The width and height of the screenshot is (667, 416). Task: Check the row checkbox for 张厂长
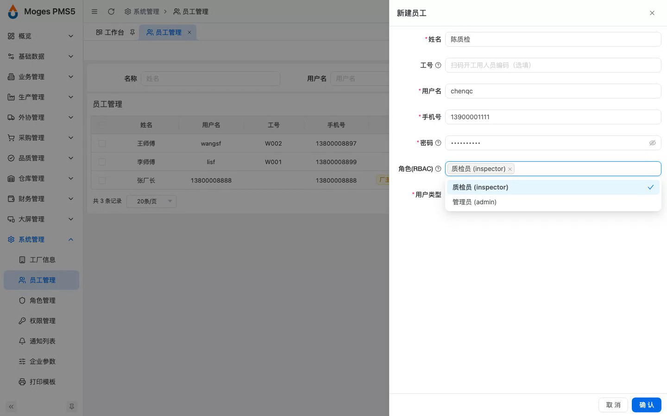(102, 180)
